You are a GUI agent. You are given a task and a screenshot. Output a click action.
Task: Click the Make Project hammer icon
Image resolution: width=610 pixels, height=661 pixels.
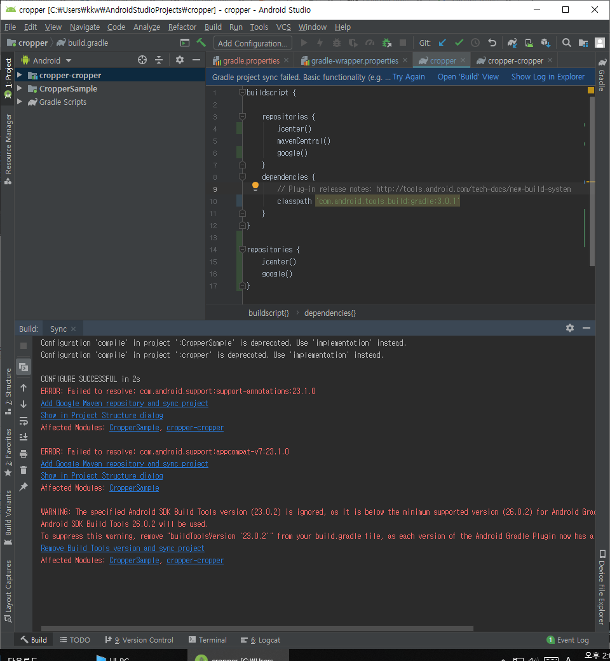pyautogui.click(x=201, y=43)
